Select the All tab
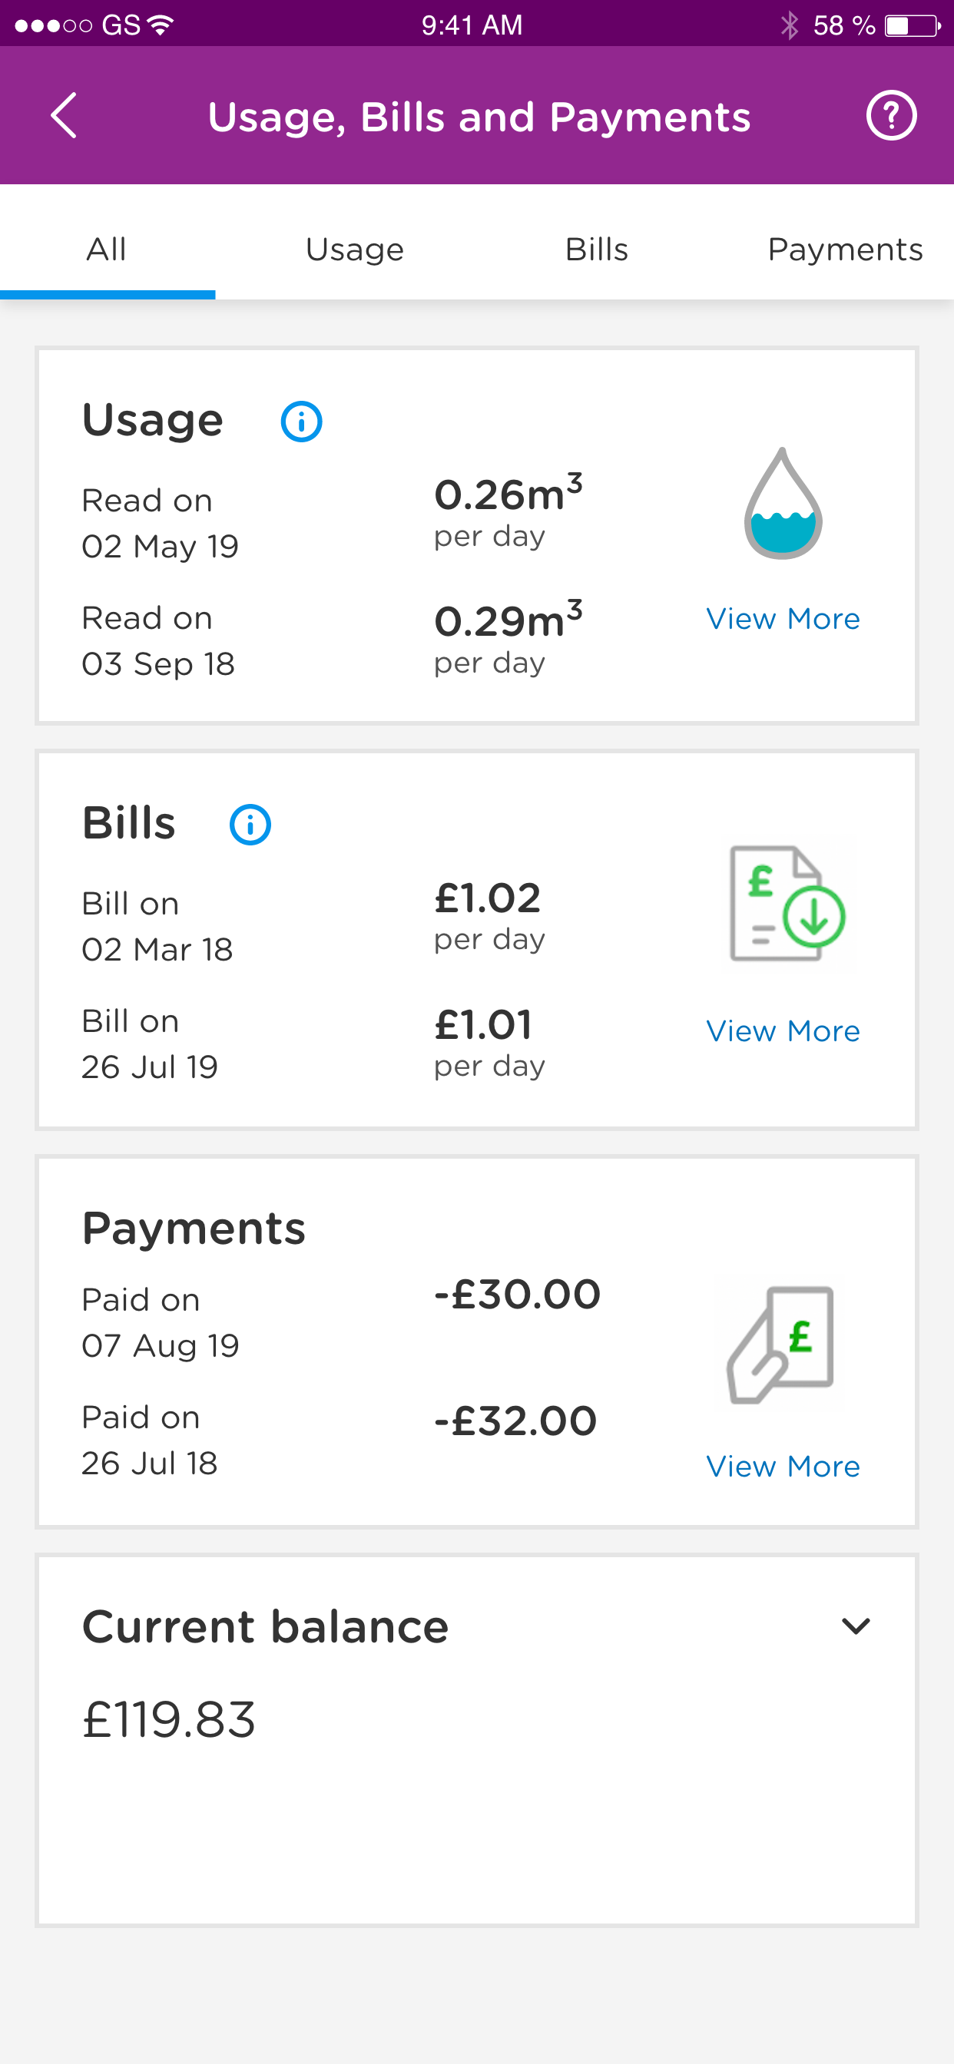The height and width of the screenshot is (2064, 954). pos(107,250)
